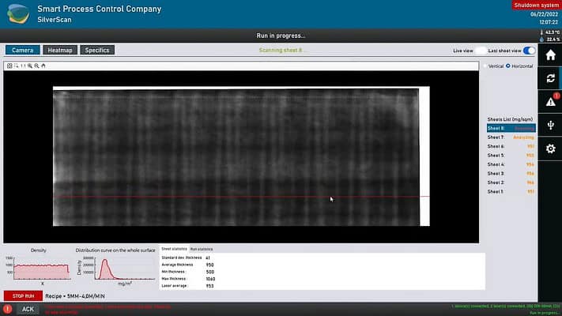Switch to the Specifics tab

tap(96, 50)
